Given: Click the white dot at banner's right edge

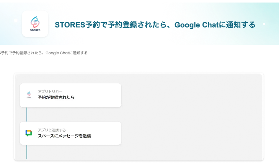Looking at the screenshot, I should [264, 24].
